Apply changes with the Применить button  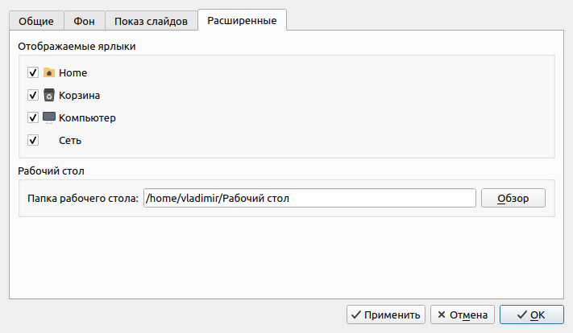(x=386, y=314)
